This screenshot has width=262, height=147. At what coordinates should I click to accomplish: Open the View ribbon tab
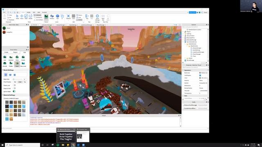[39, 12]
